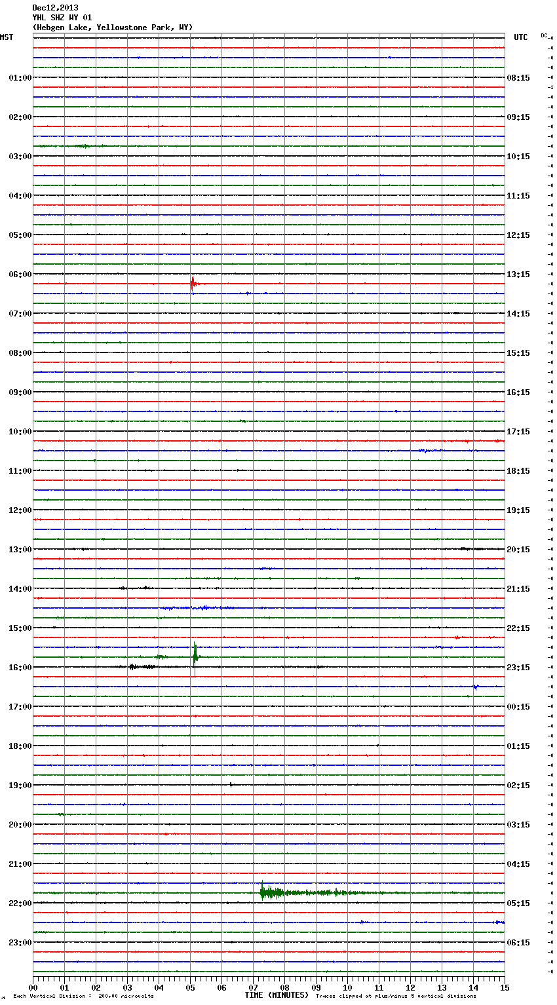Select bottom minute-axis tick '00'

(33, 987)
